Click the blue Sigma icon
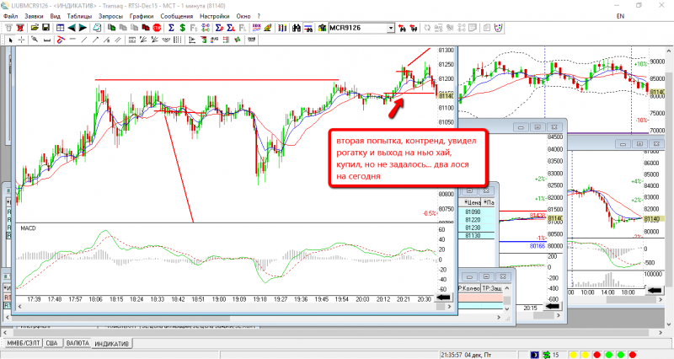The image size is (674, 359). click(x=171, y=28)
